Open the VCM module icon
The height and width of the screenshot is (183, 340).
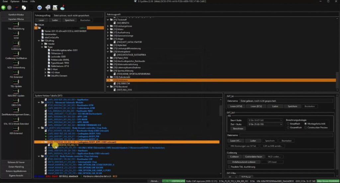click(16, 34)
